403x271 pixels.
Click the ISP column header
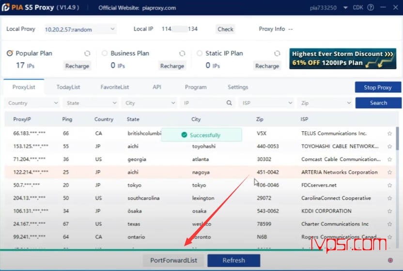point(304,119)
